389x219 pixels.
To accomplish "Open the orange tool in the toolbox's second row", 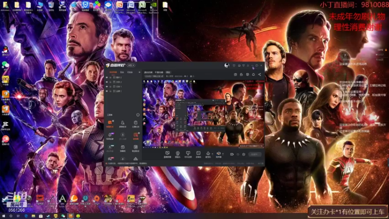I will pyautogui.click(x=136, y=136).
